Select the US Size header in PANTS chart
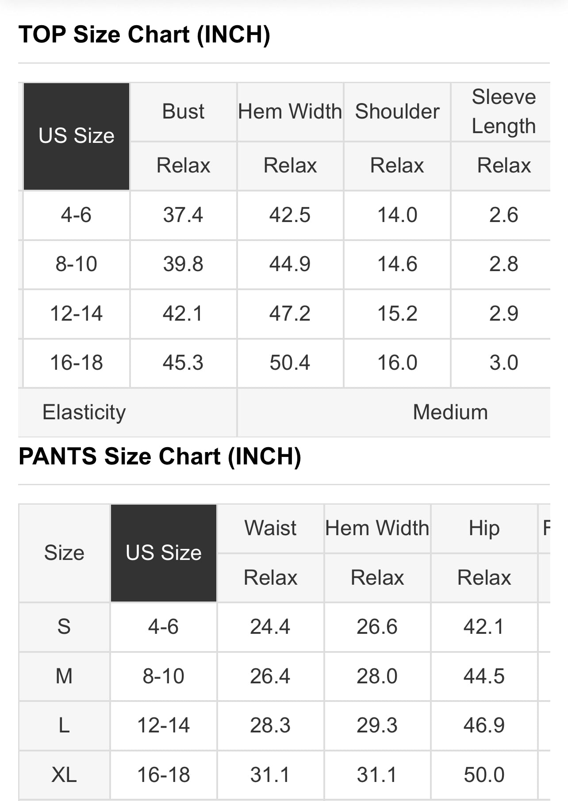The height and width of the screenshot is (801, 568). (x=164, y=553)
